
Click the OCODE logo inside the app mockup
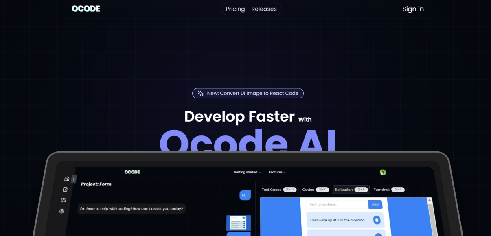click(x=132, y=172)
